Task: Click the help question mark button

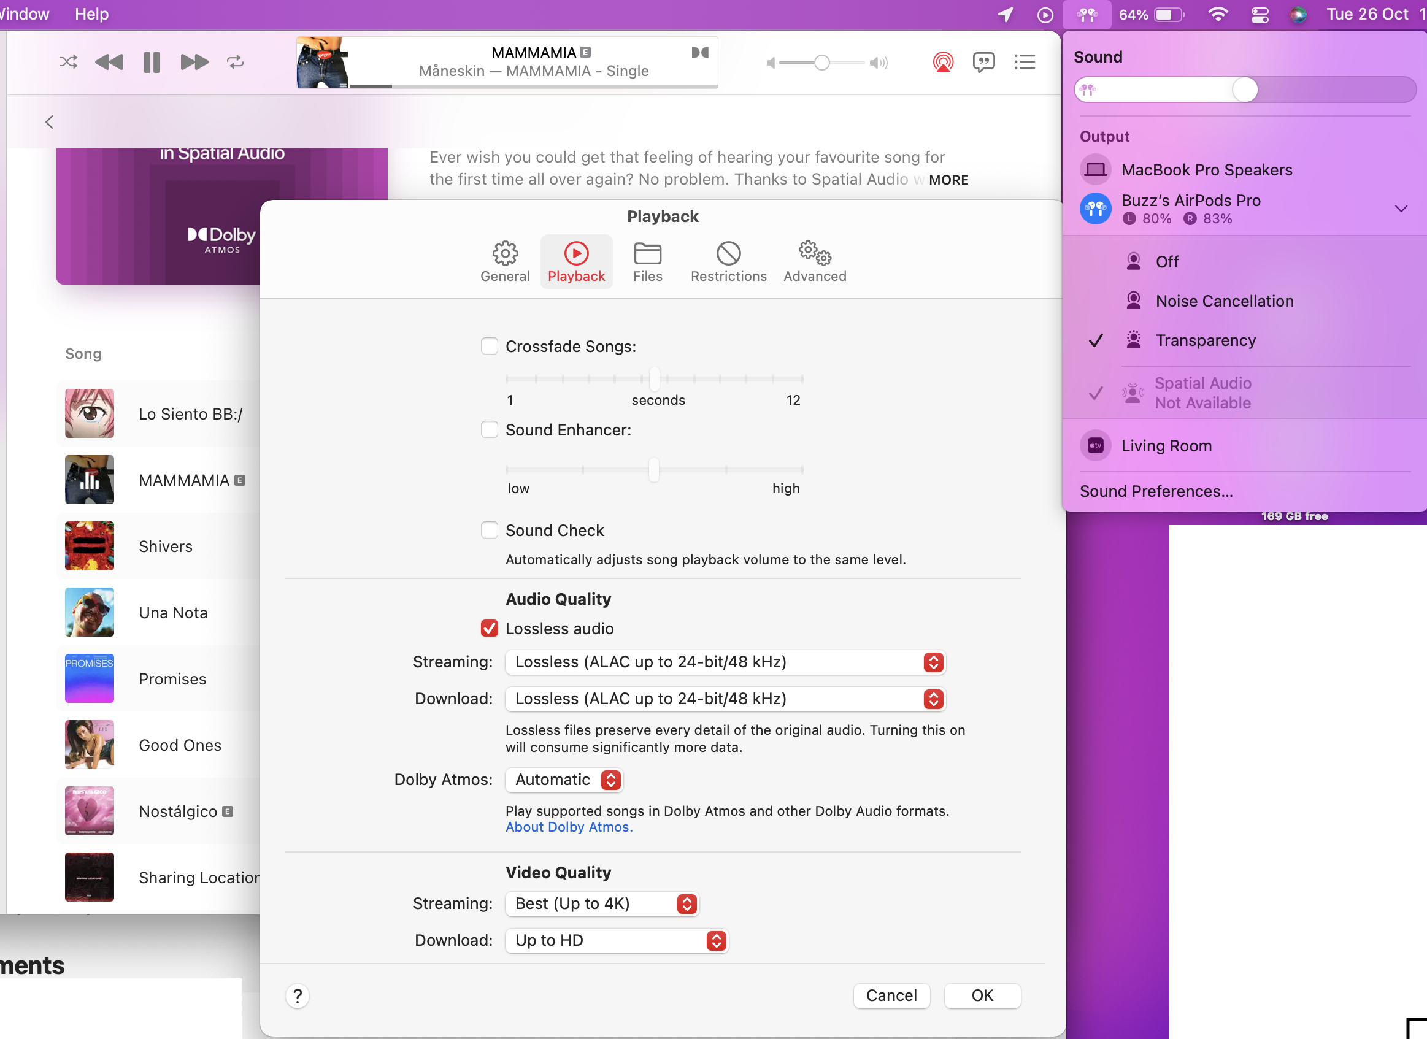Action: pyautogui.click(x=298, y=995)
